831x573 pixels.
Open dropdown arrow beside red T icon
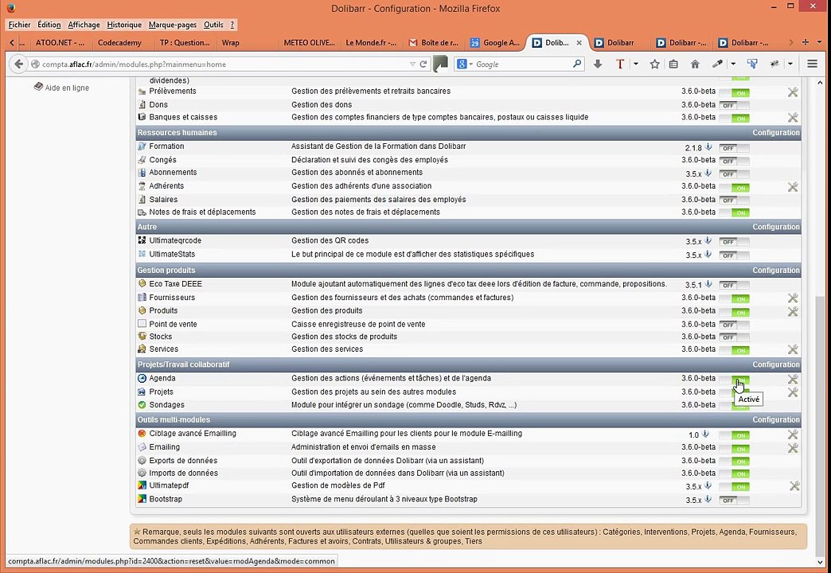coord(635,64)
